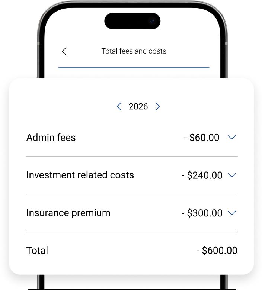Screen dimensions: 265x290
Task: Expand the Investment related costs chevron
Action: point(232,175)
